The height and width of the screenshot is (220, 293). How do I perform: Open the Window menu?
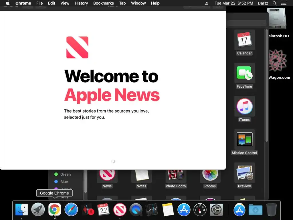[x=138, y=3]
